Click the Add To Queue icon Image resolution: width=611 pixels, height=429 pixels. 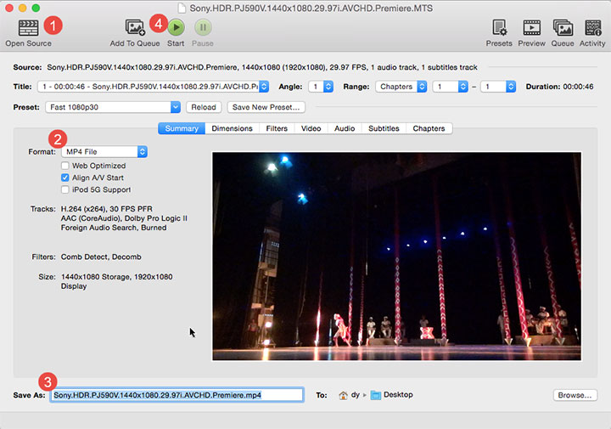tap(134, 27)
